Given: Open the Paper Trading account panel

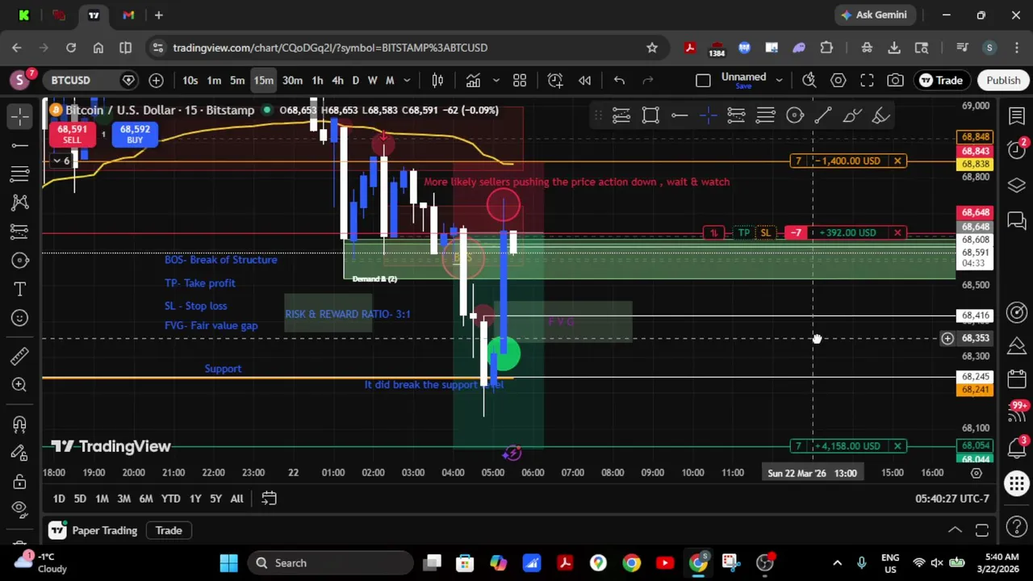Looking at the screenshot, I should pos(93,530).
